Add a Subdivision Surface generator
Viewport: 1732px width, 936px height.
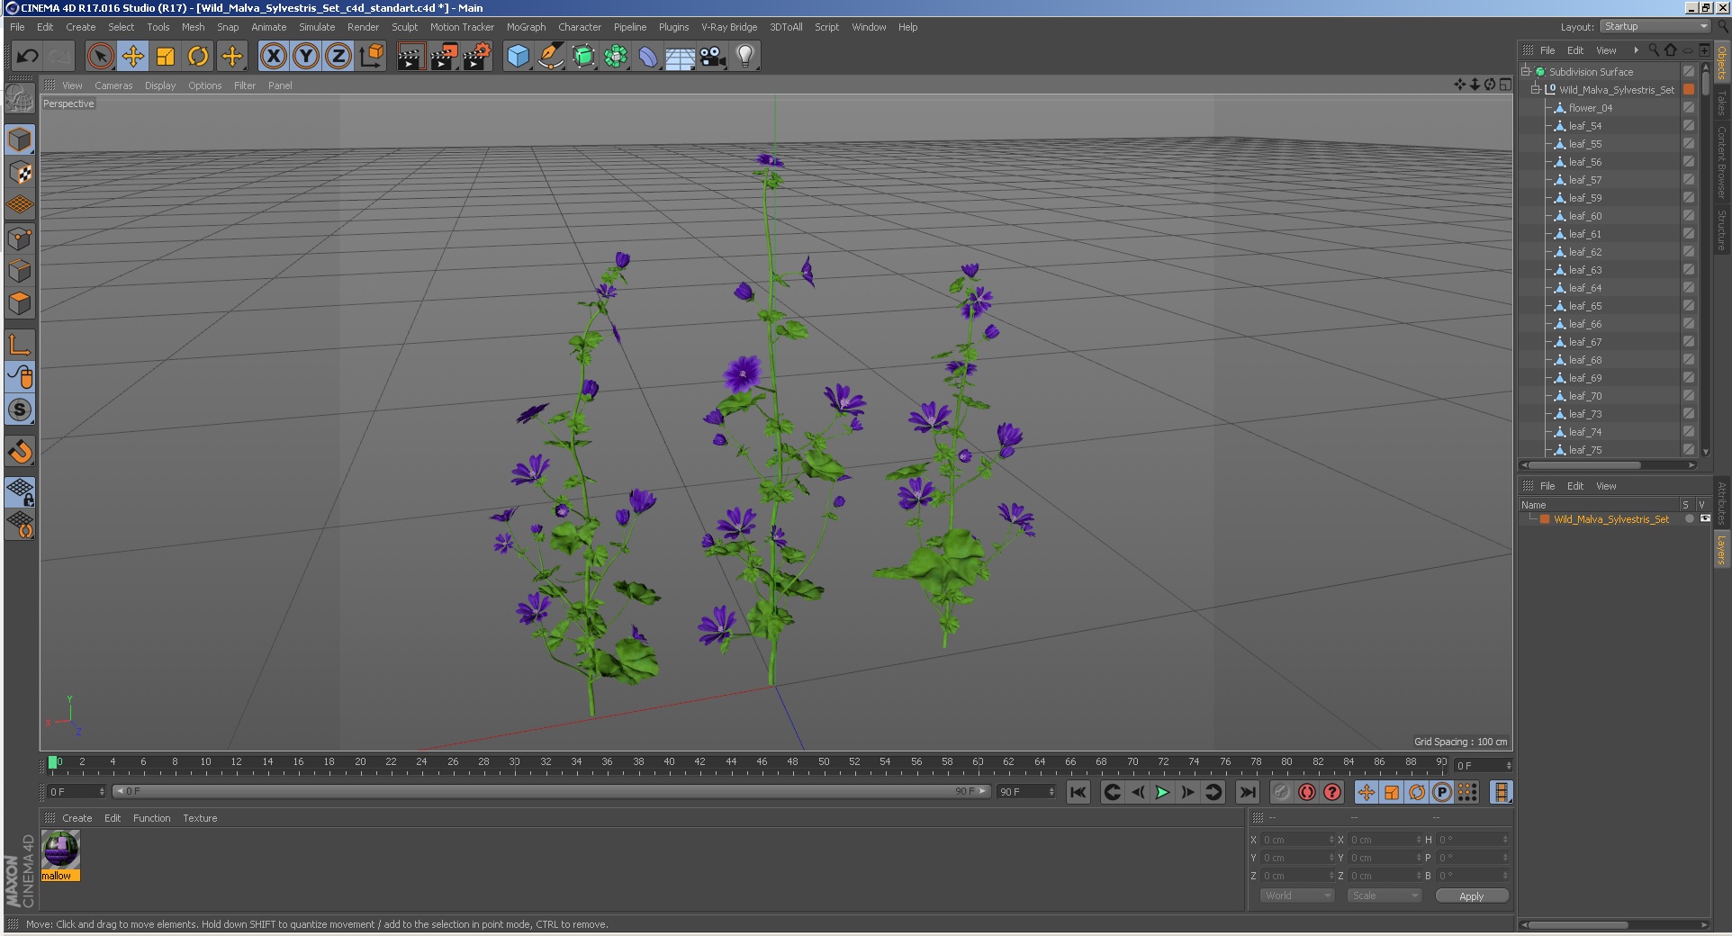coord(583,56)
